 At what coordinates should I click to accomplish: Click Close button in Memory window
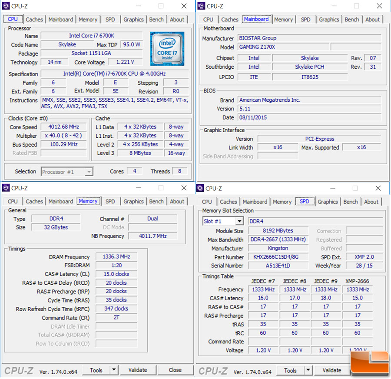click(176, 370)
